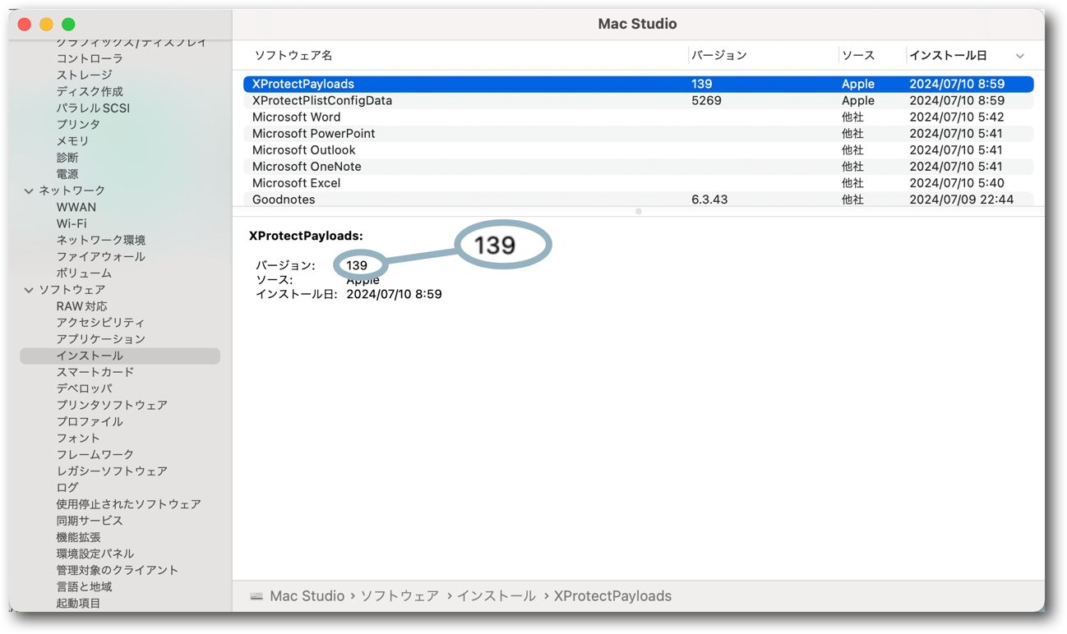Open 機能拡張 in the sidebar
Image resolution: width=1067 pixels, height=634 pixels.
(78, 537)
